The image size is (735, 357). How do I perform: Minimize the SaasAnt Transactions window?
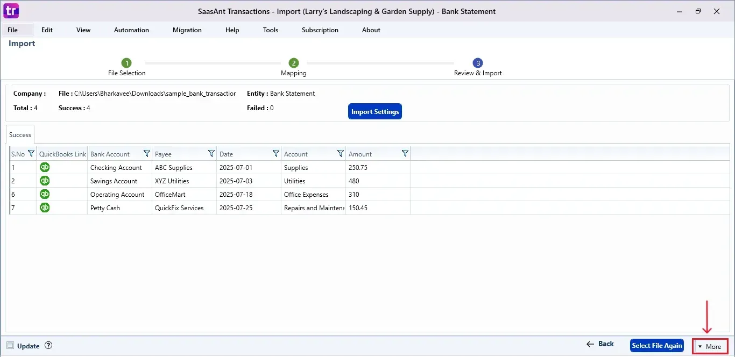click(679, 11)
